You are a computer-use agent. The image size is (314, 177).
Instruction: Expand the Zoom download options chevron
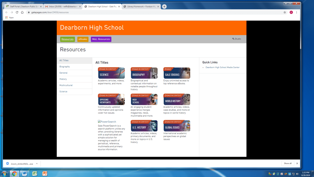point(37,164)
